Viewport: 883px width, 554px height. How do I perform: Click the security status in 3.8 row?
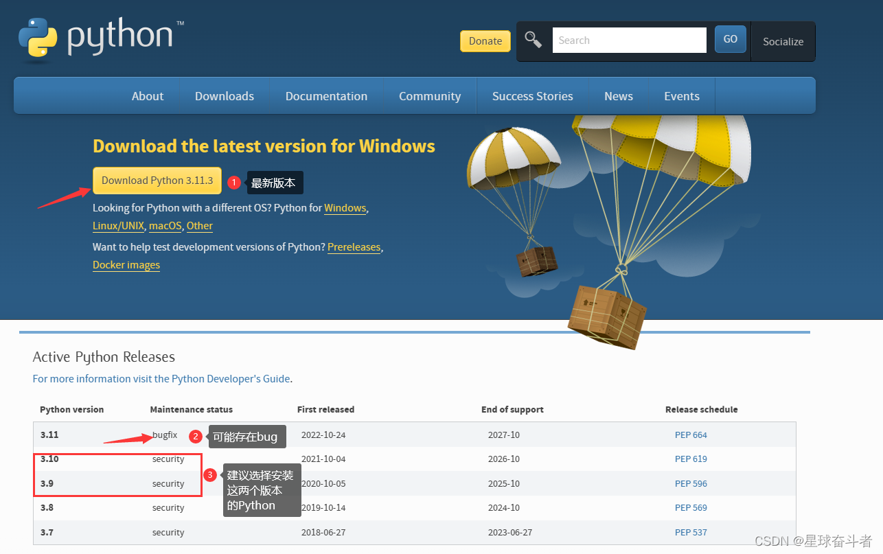168,507
